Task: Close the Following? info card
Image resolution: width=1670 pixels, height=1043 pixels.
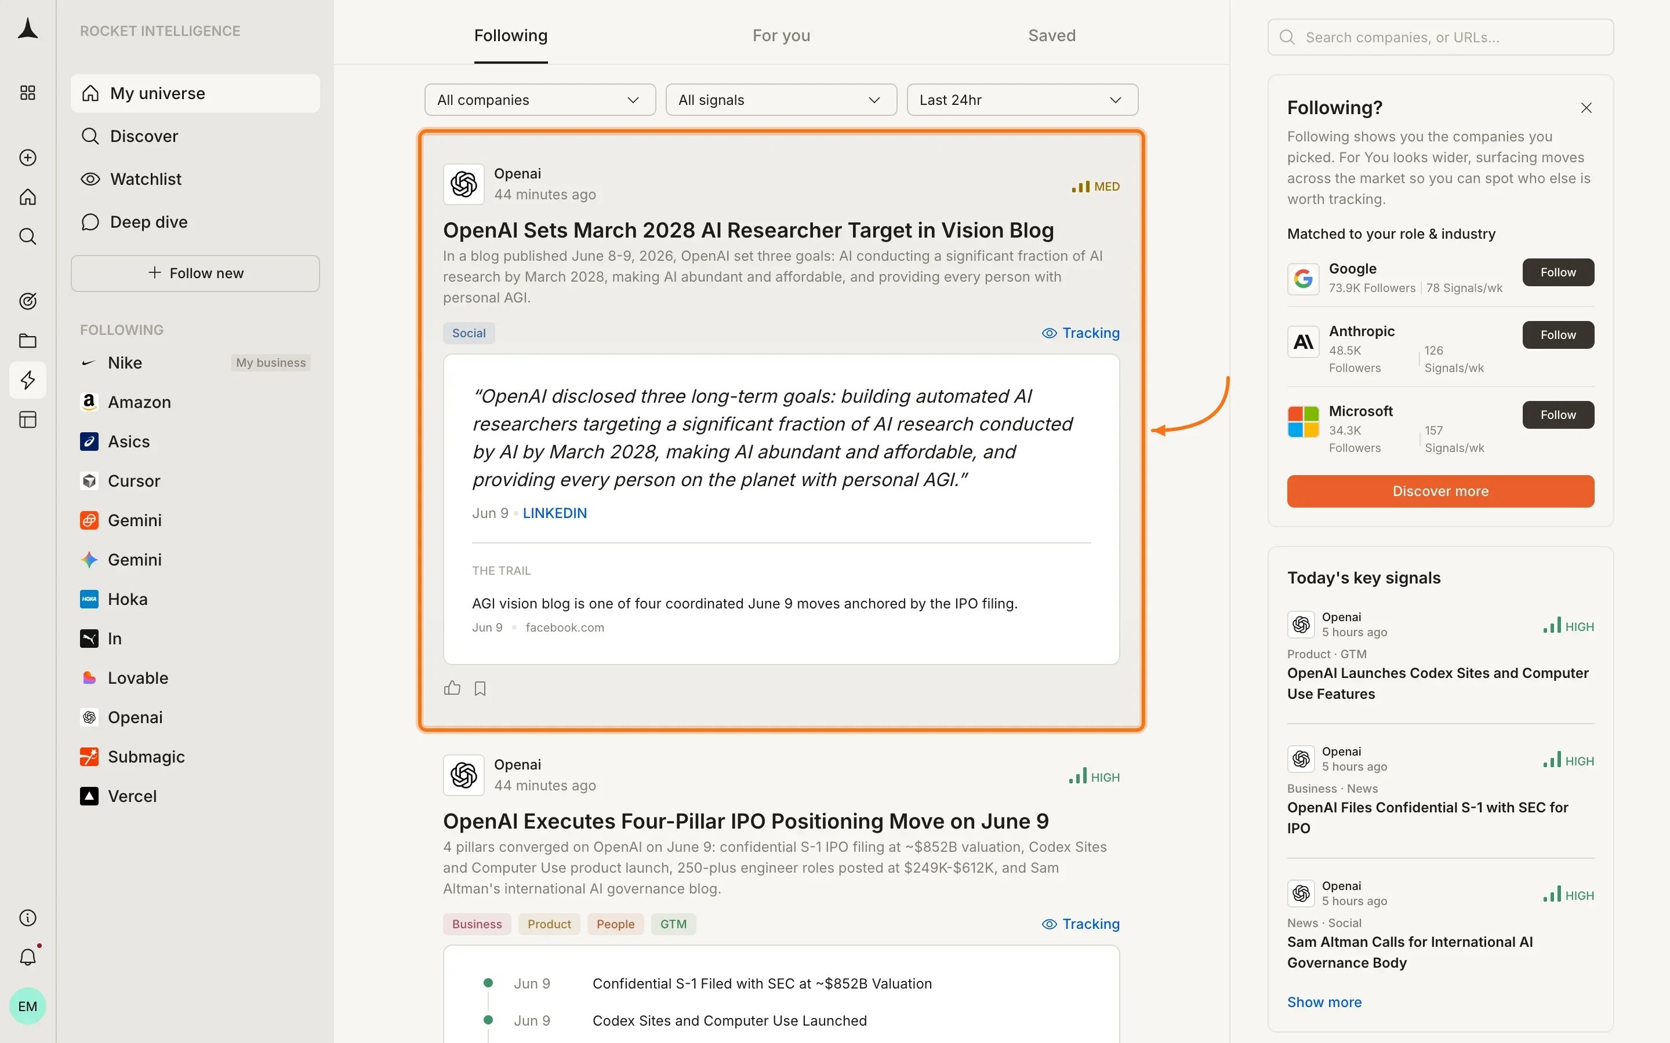Action: click(1586, 108)
